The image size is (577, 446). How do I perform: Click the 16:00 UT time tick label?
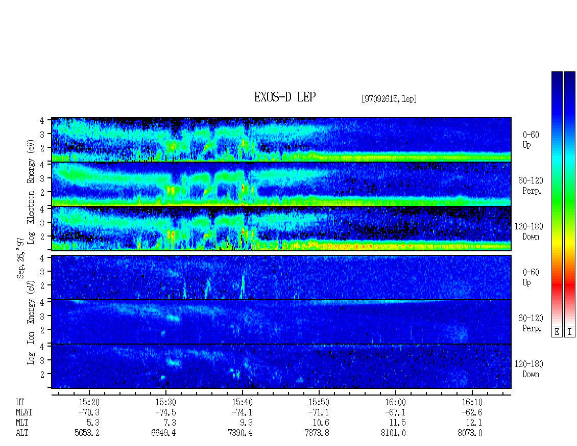click(x=395, y=402)
